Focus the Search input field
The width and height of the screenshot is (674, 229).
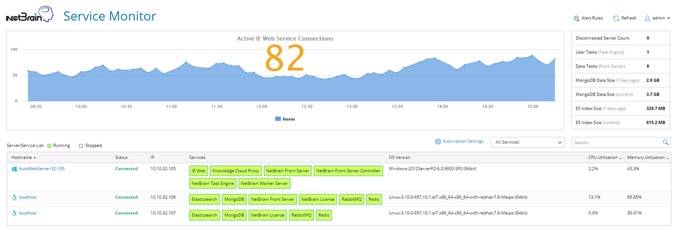point(616,142)
